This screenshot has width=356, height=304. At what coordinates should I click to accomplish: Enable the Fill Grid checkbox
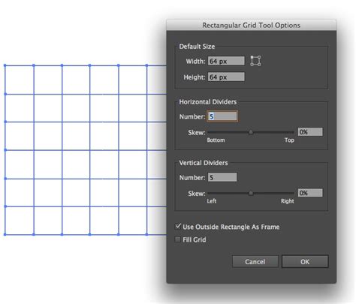(x=177, y=239)
